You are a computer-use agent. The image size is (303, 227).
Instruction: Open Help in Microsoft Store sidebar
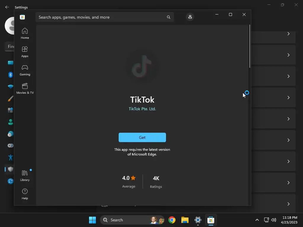coord(25,194)
